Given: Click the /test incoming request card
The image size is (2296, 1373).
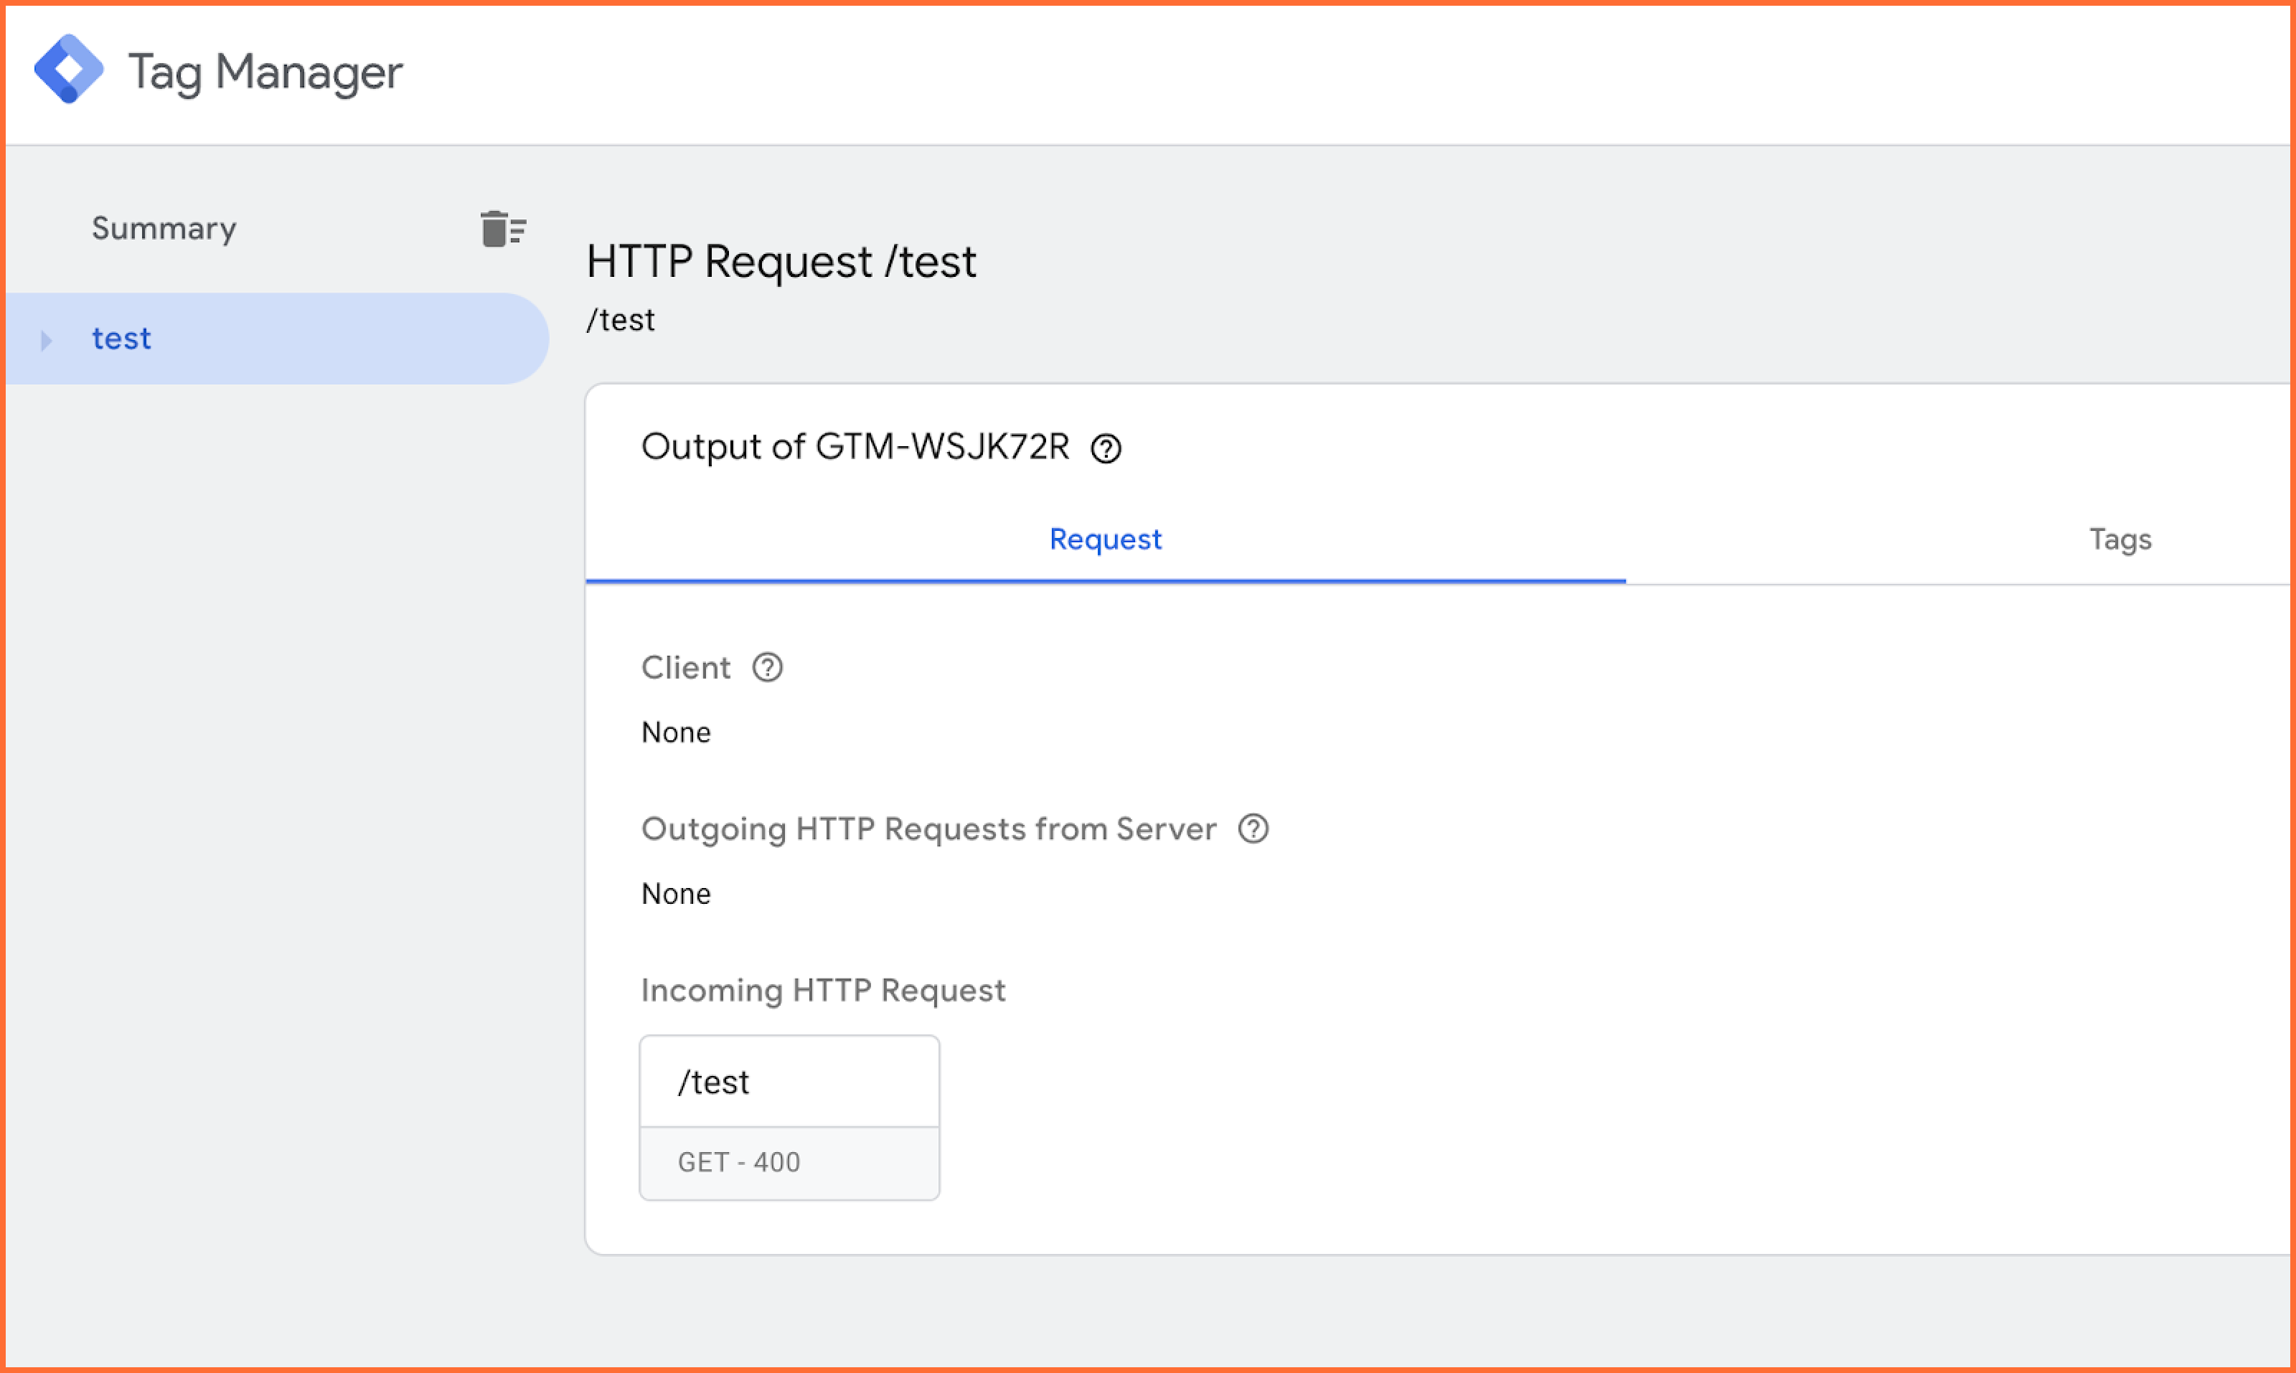Looking at the screenshot, I should coord(789,1082).
